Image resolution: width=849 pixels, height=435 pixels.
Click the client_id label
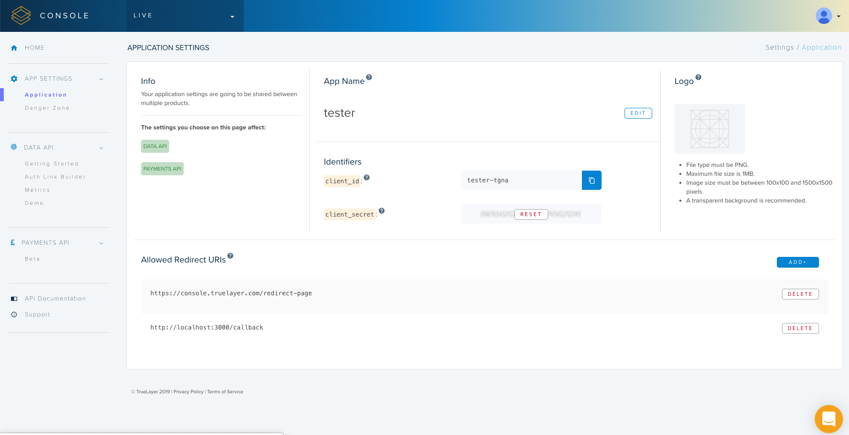(342, 181)
